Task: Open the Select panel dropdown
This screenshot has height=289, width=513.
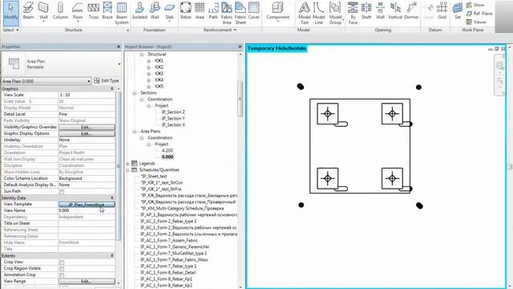Action: (x=10, y=30)
